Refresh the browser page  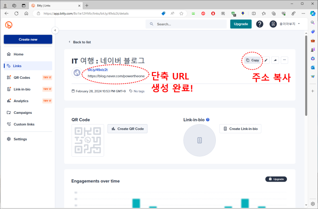(x=16, y=13)
